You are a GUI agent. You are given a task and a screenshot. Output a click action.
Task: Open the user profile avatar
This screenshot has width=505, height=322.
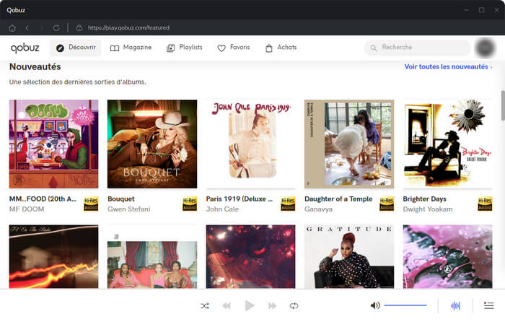click(485, 48)
